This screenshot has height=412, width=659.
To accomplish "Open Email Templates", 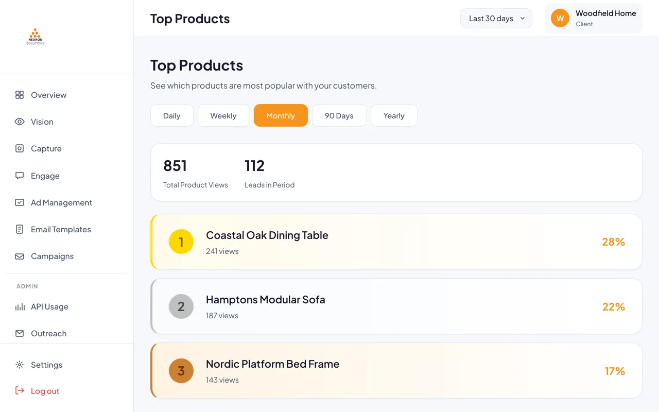I will (67, 229).
